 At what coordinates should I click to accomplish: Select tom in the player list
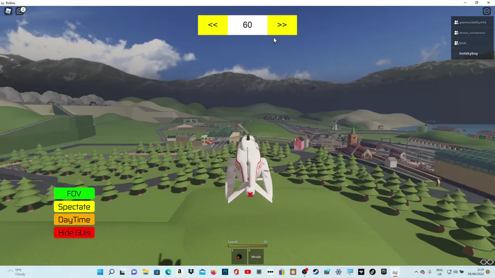pyautogui.click(x=472, y=43)
